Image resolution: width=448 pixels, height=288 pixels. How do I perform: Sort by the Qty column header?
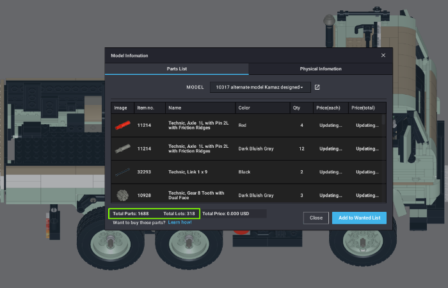296,108
